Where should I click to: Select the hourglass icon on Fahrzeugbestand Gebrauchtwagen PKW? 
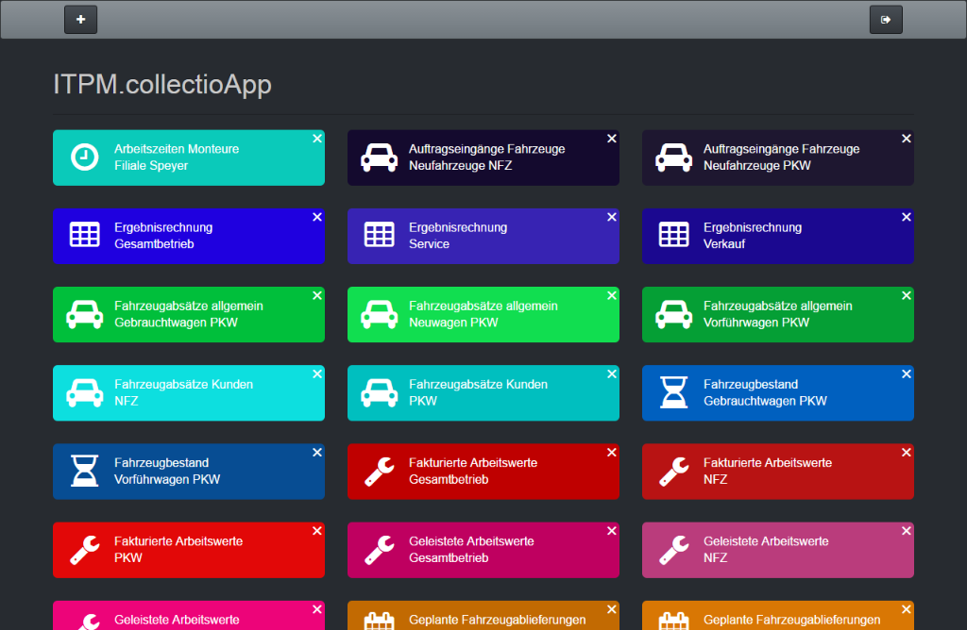673,392
